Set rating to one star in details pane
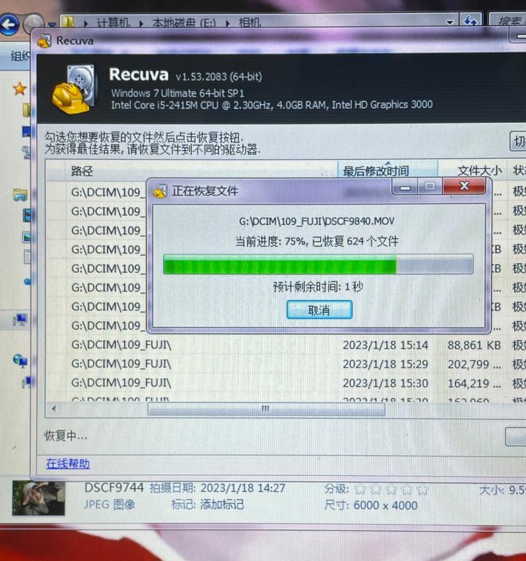This screenshot has width=526, height=561. (360, 489)
